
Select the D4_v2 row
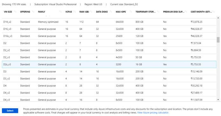click(109, 93)
